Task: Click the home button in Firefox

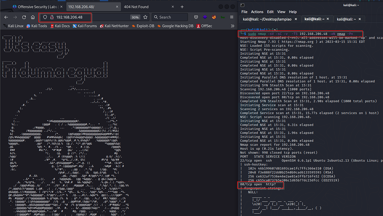Action: (x=33, y=17)
